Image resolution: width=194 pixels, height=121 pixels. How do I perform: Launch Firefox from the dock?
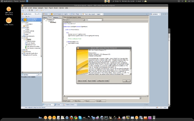[x=71, y=117]
